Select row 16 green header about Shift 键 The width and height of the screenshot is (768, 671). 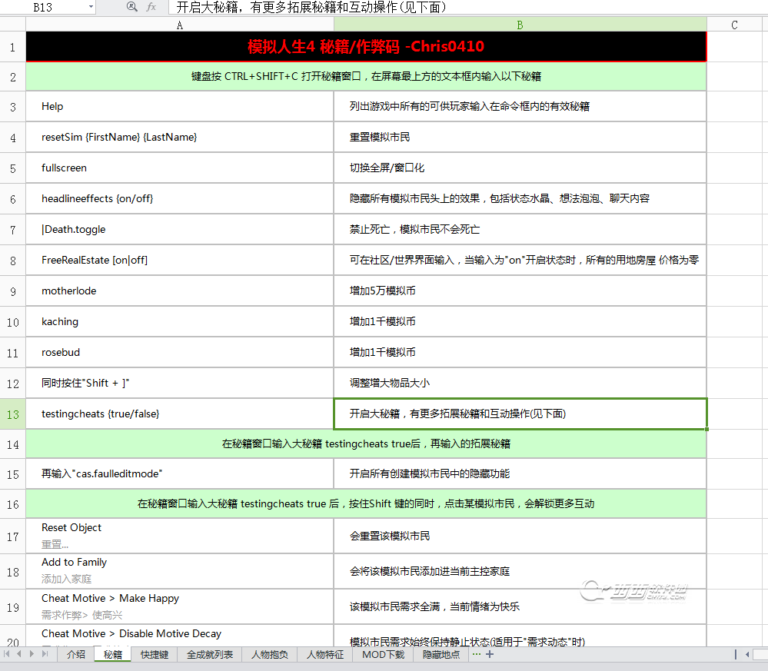tap(366, 503)
